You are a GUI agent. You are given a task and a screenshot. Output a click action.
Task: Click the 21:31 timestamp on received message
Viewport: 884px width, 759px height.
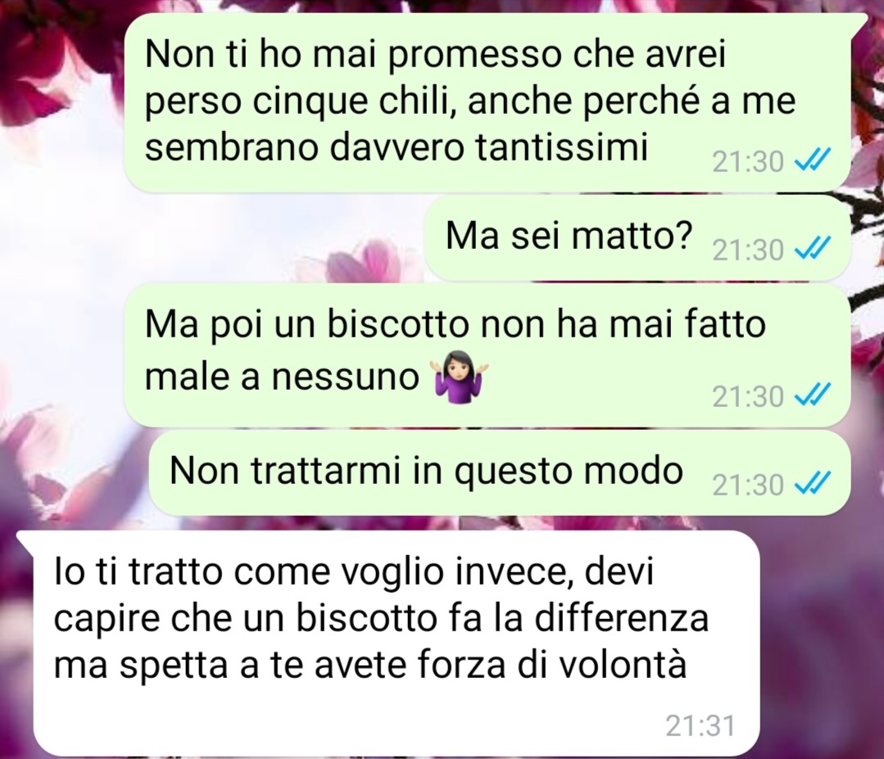(700, 725)
